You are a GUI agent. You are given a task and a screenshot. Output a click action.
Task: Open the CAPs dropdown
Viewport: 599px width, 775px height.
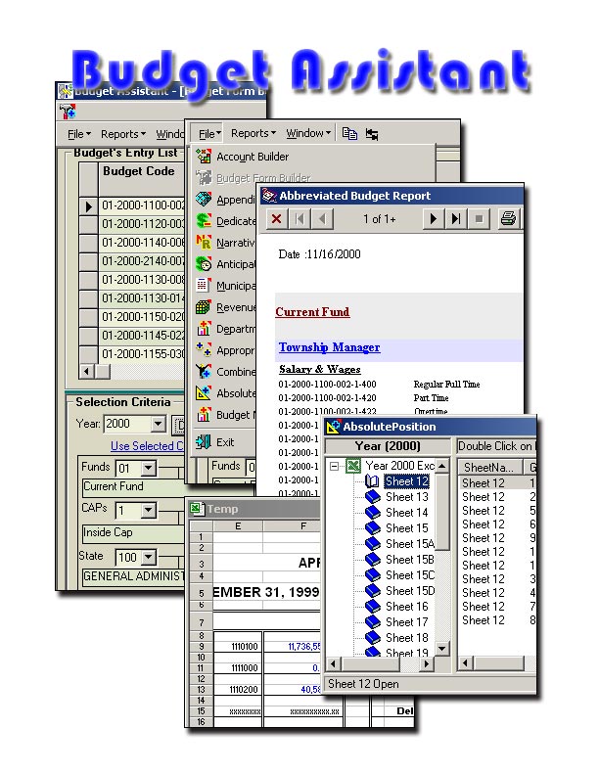148,510
